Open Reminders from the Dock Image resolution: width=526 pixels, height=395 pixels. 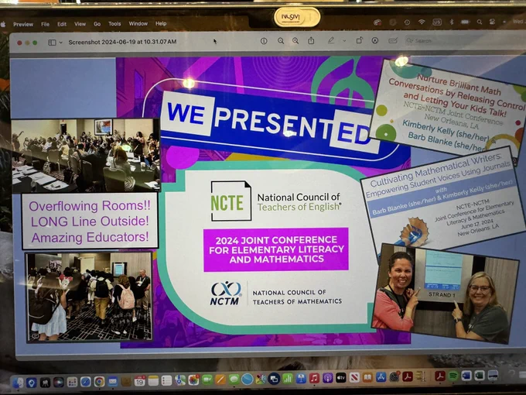point(167,381)
